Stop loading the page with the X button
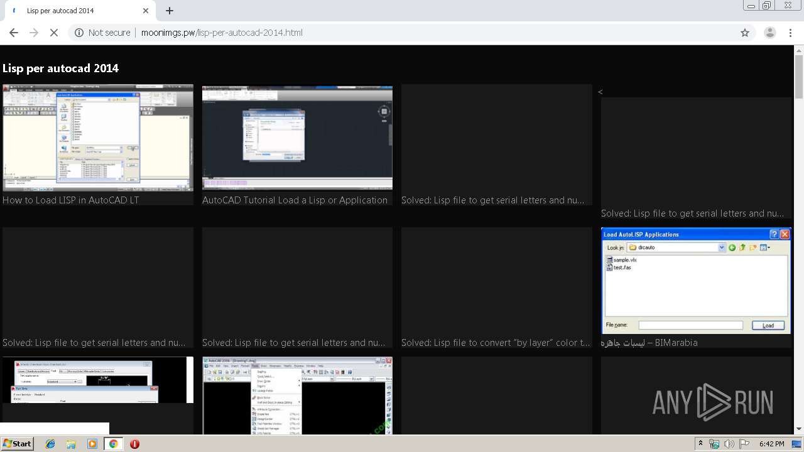The width and height of the screenshot is (804, 452). point(54,33)
